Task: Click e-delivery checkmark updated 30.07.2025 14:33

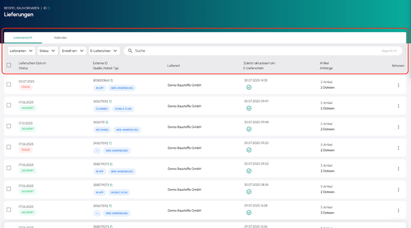Action: pyautogui.click(x=249, y=87)
